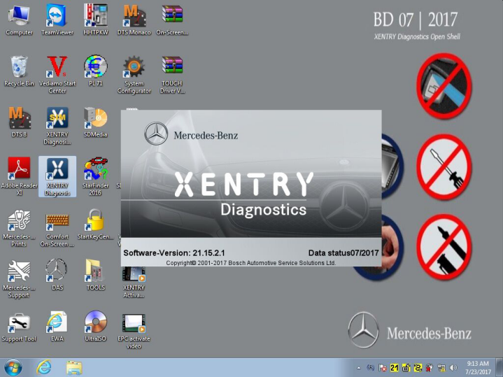503x377 pixels.
Task: Launch DAS Mercedes star icon
Action: 57,276
